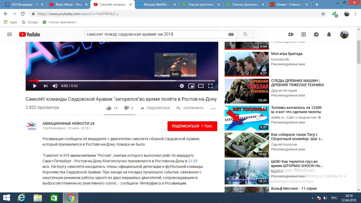Enable miniplayer mode
This screenshot has height=203, width=361.
click(x=191, y=86)
